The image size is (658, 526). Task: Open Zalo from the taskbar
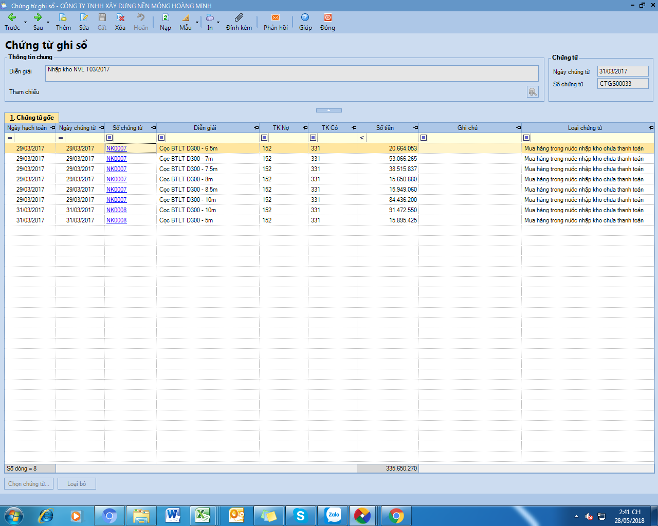[334, 515]
